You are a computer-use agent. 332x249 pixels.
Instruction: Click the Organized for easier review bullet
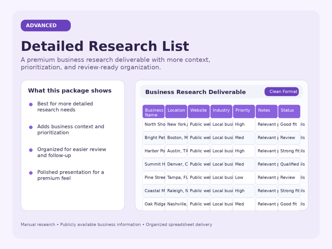coord(72,152)
